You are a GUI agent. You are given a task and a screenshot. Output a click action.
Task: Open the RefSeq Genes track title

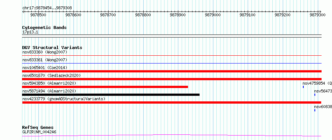(x=38, y=128)
